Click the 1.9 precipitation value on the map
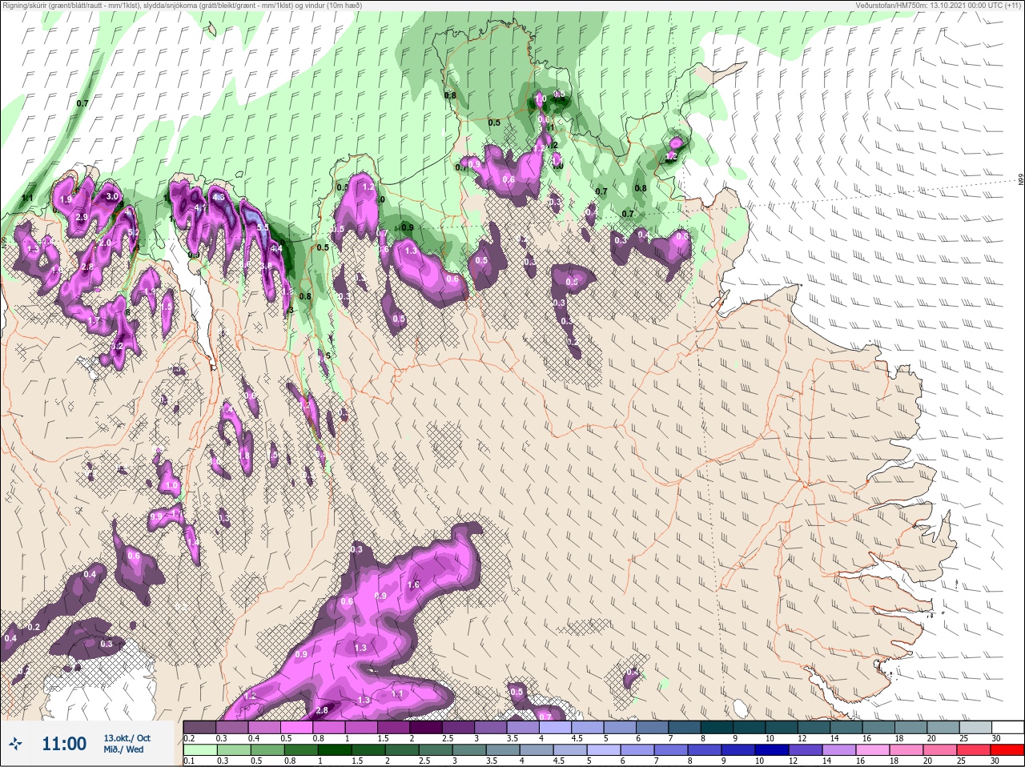Image resolution: width=1025 pixels, height=767 pixels. 66,199
